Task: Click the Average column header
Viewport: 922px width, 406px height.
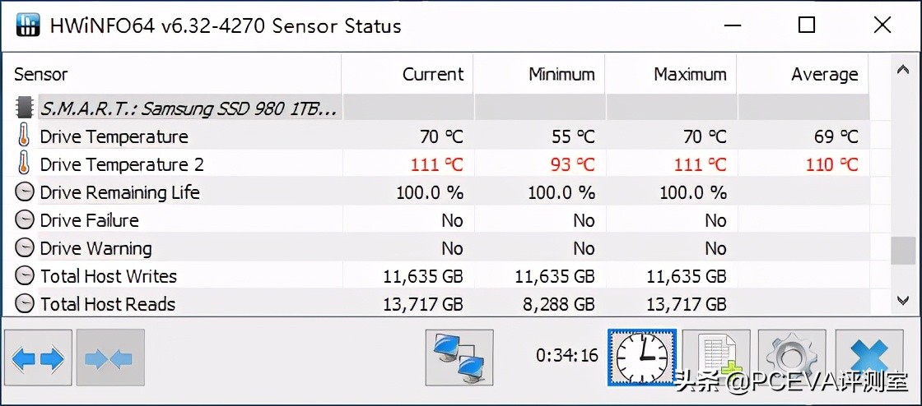Action: point(824,75)
